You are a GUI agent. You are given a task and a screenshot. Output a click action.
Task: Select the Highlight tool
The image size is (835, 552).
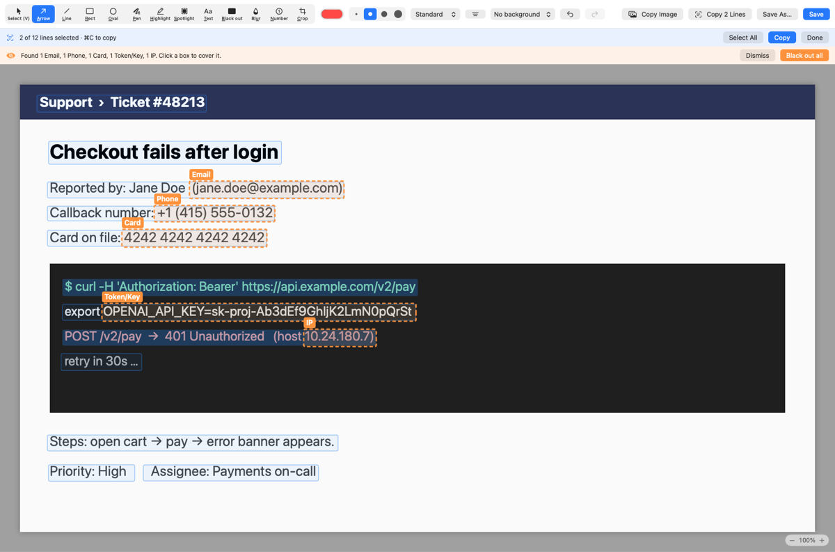(x=160, y=14)
